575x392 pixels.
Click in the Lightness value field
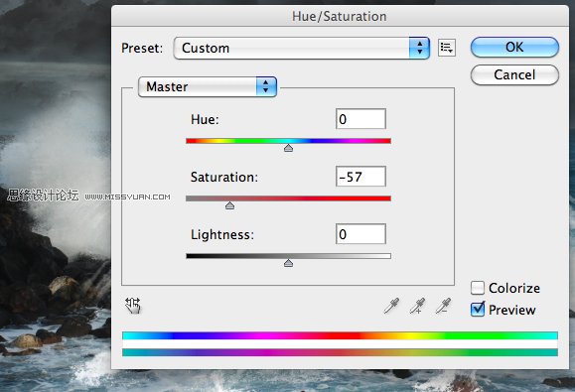(x=360, y=234)
